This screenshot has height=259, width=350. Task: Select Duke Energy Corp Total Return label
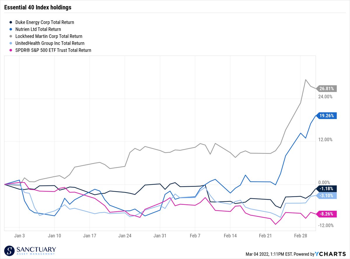click(x=44, y=22)
